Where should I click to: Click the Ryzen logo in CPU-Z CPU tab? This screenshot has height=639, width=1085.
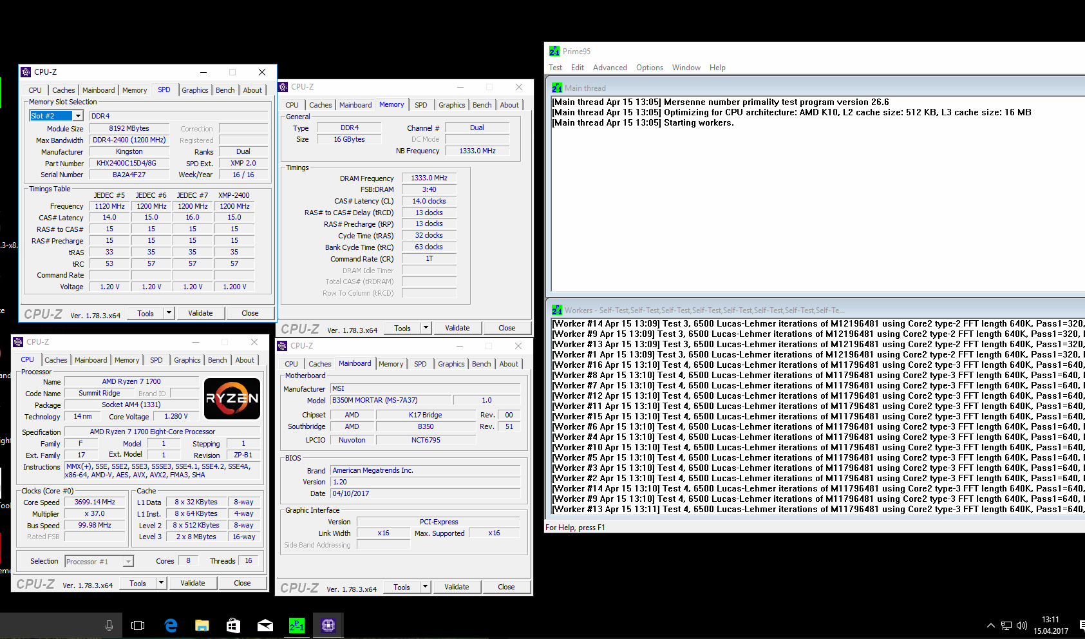[232, 398]
